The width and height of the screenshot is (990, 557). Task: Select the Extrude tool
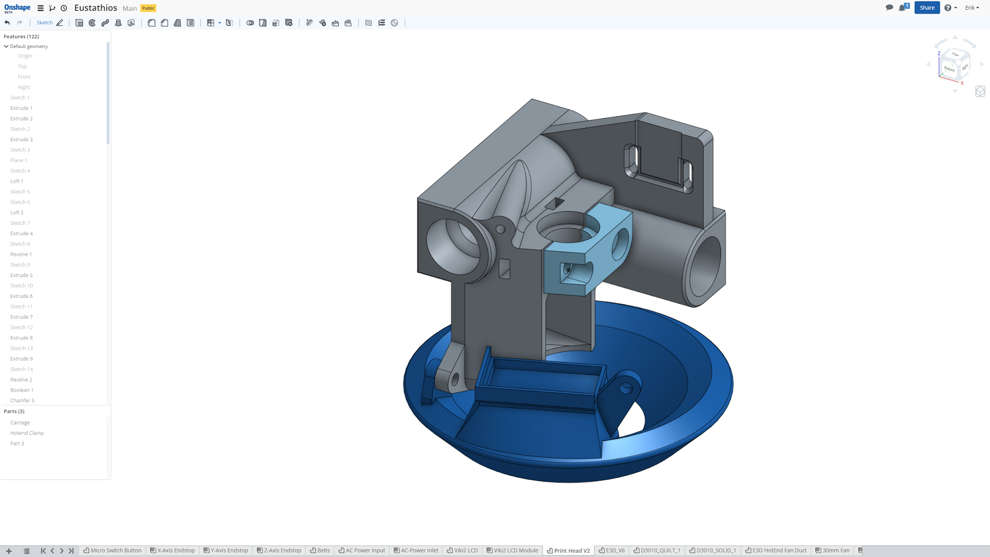tap(79, 23)
